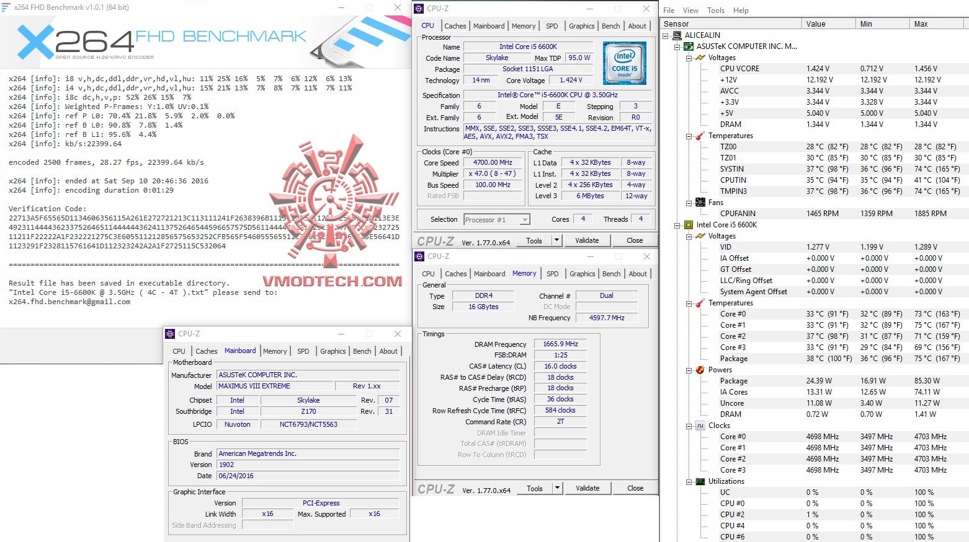The height and width of the screenshot is (542, 969).
Task: Click the thermometer icon beside the CPU Temperatures group
Action: pos(700,303)
